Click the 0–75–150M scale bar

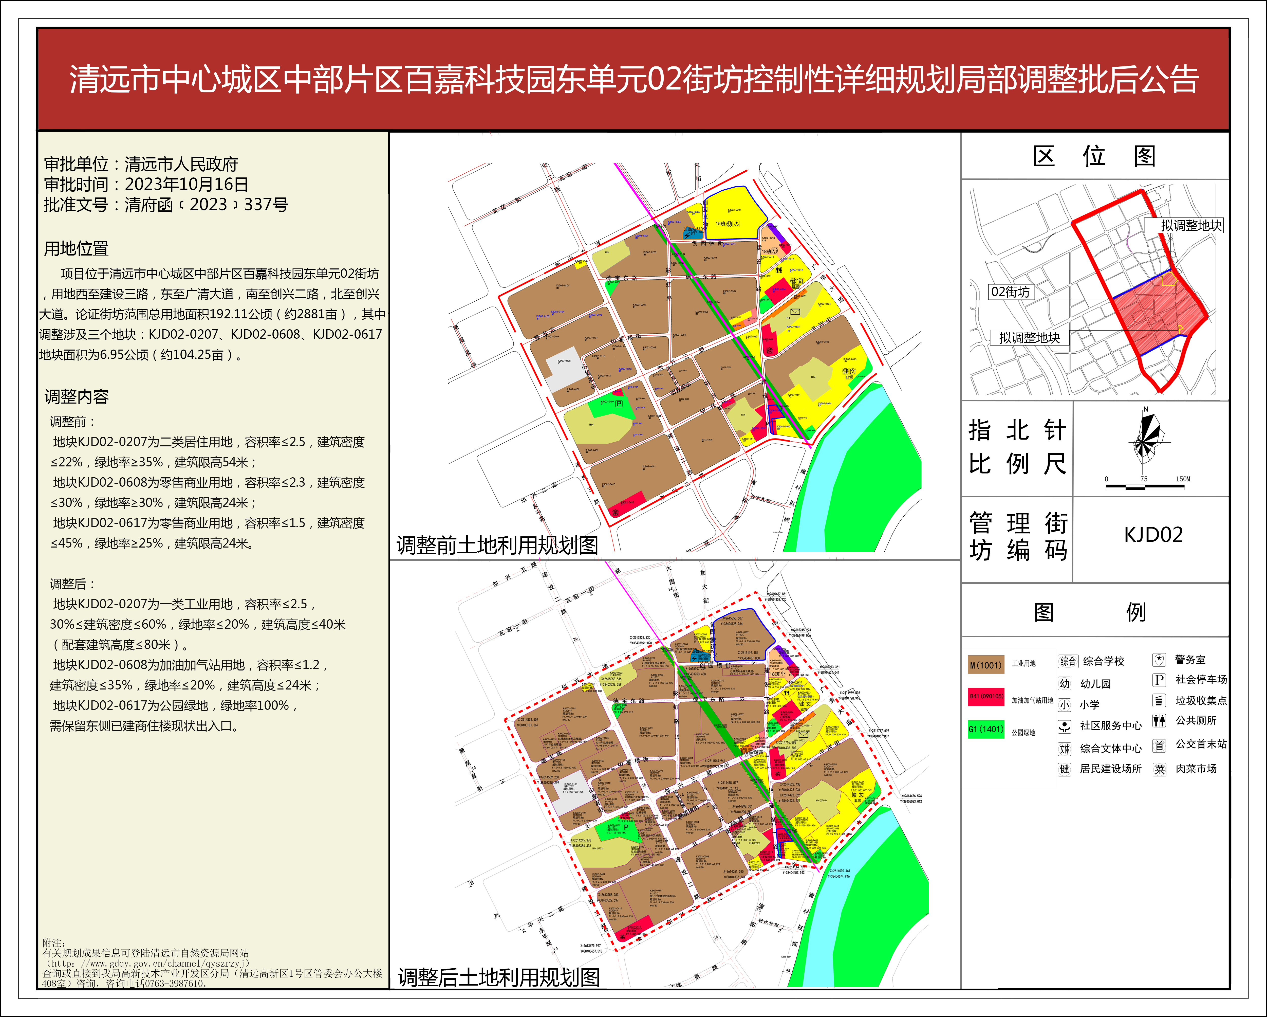click(1145, 483)
